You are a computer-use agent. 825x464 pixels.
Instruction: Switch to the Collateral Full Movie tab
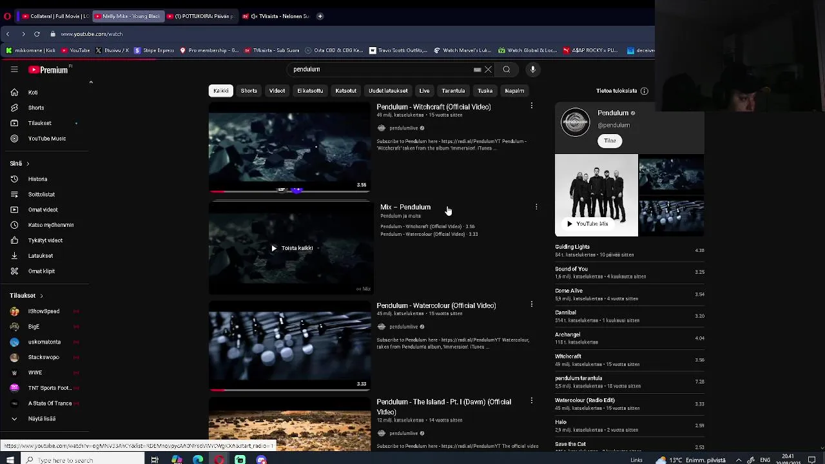point(55,16)
